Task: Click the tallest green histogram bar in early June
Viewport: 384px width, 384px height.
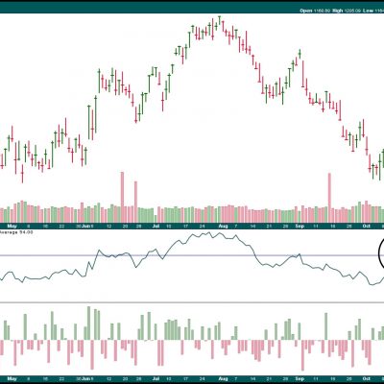Action: pyautogui.click(x=88, y=324)
